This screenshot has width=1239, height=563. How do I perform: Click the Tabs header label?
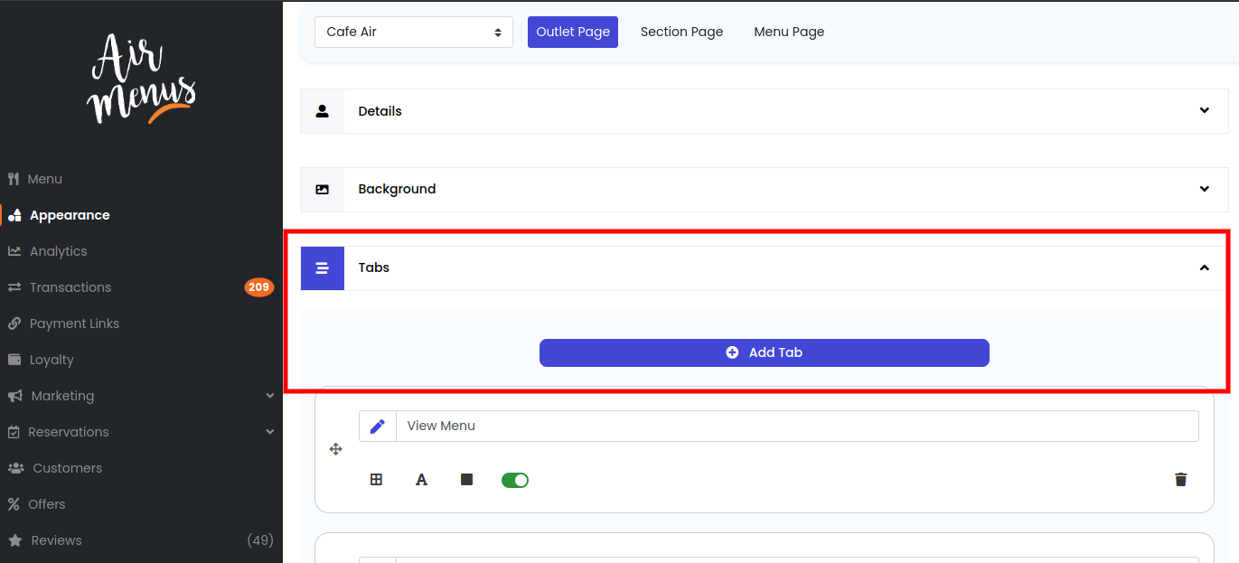pos(373,267)
